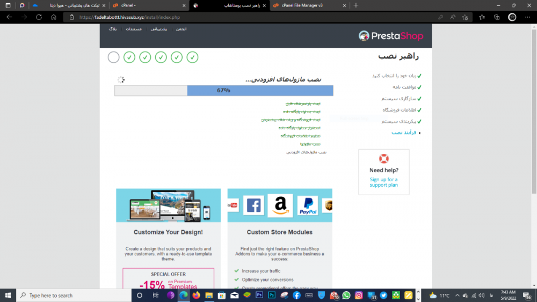This screenshot has height=302, width=537.
Task: Click the 'Sign up for a support plan' link
Action: (x=383, y=182)
